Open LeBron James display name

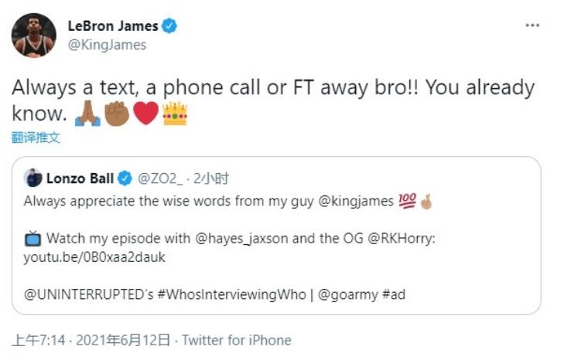113,25
